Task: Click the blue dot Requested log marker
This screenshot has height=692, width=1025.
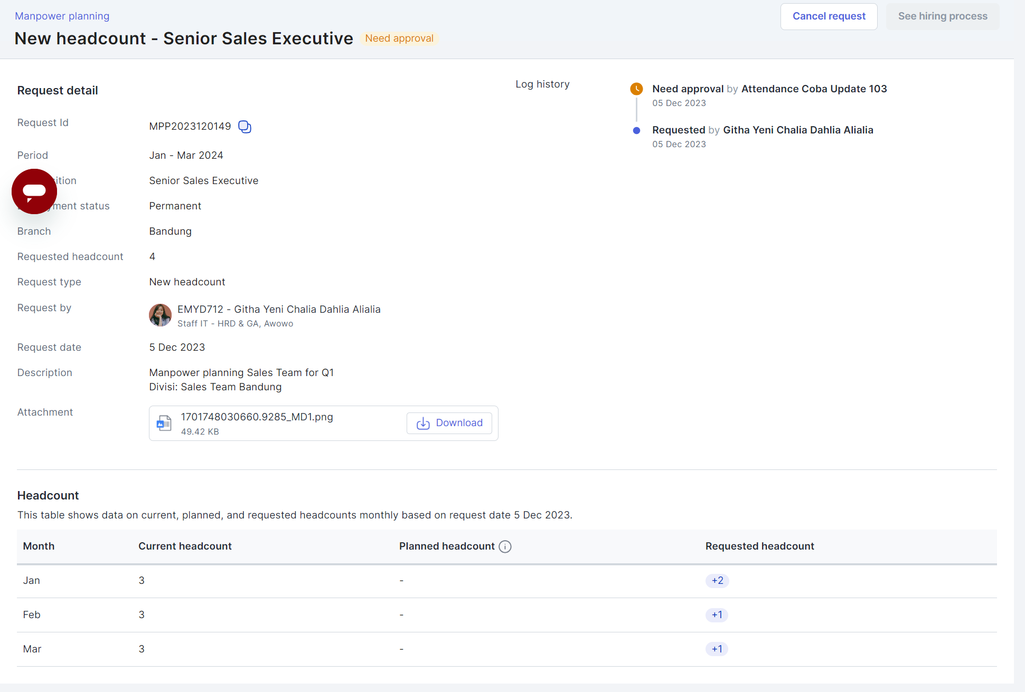Action: tap(636, 130)
